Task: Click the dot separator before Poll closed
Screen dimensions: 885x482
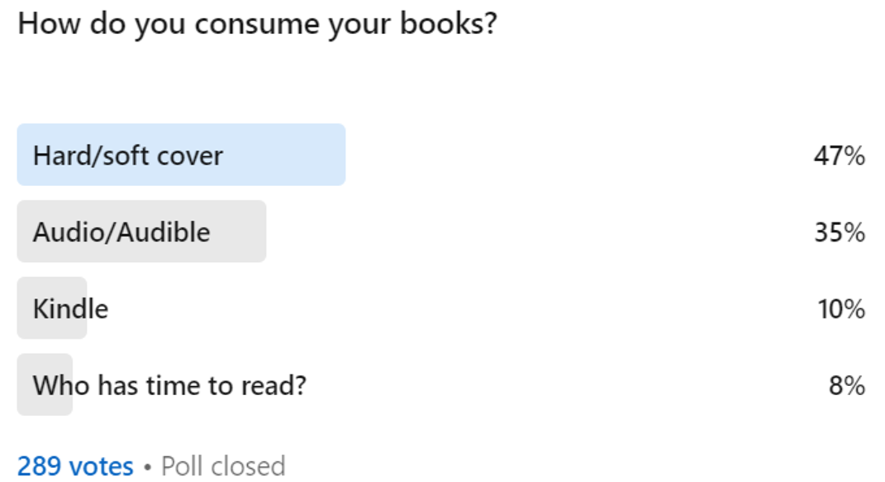Action: pos(147,467)
